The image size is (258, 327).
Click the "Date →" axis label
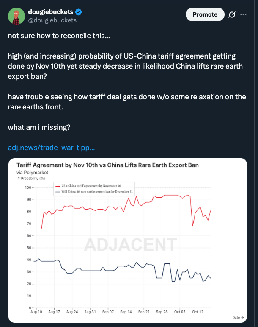click(x=239, y=317)
